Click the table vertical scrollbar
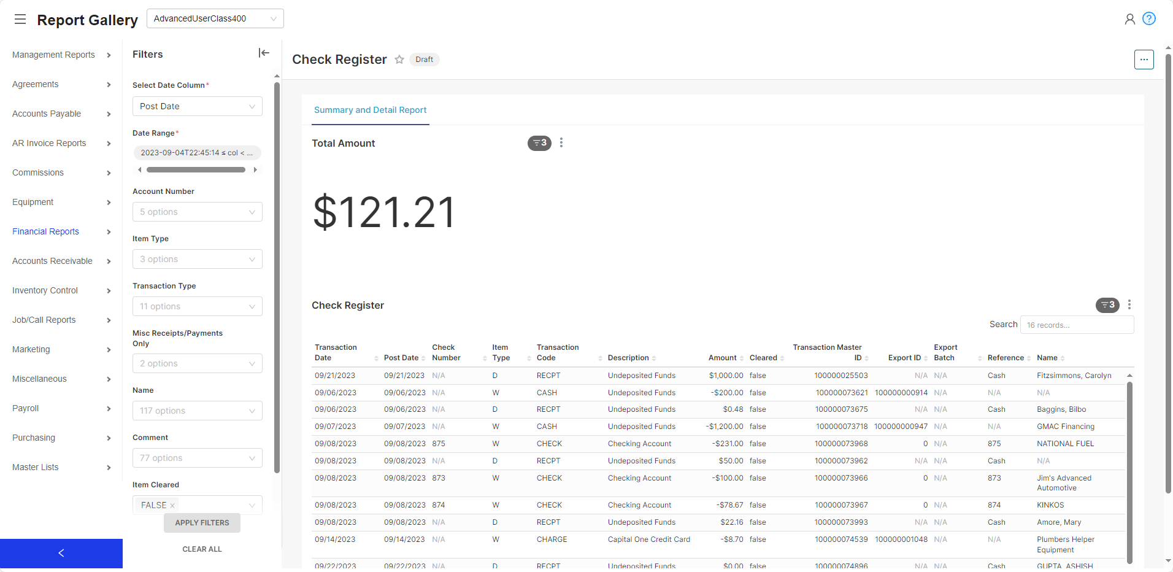Screen dimensions: 1173x572 pos(1129,472)
